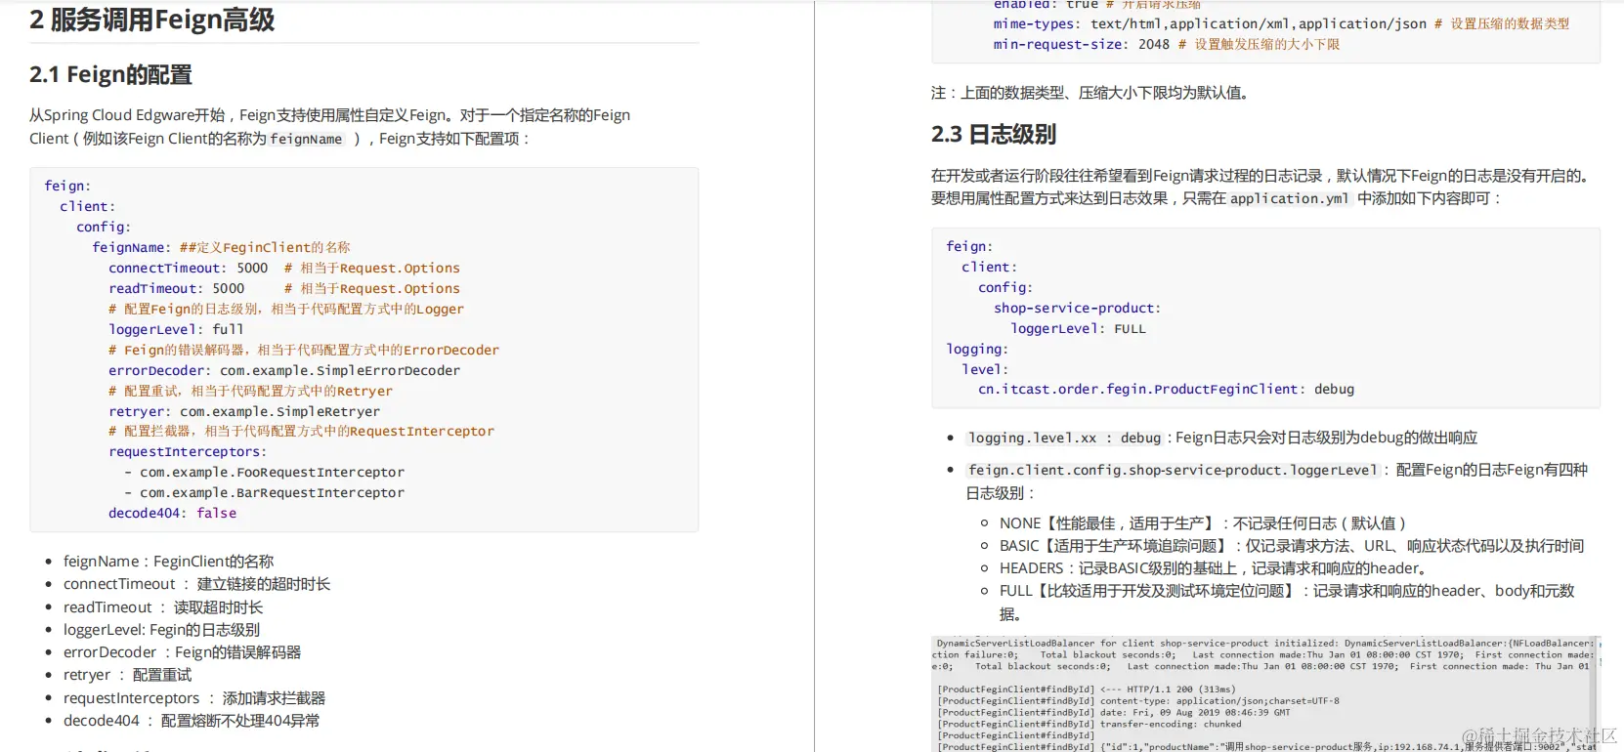Click bullet 'errorDecoder ：Feign的错误解码器'

pos(182,652)
